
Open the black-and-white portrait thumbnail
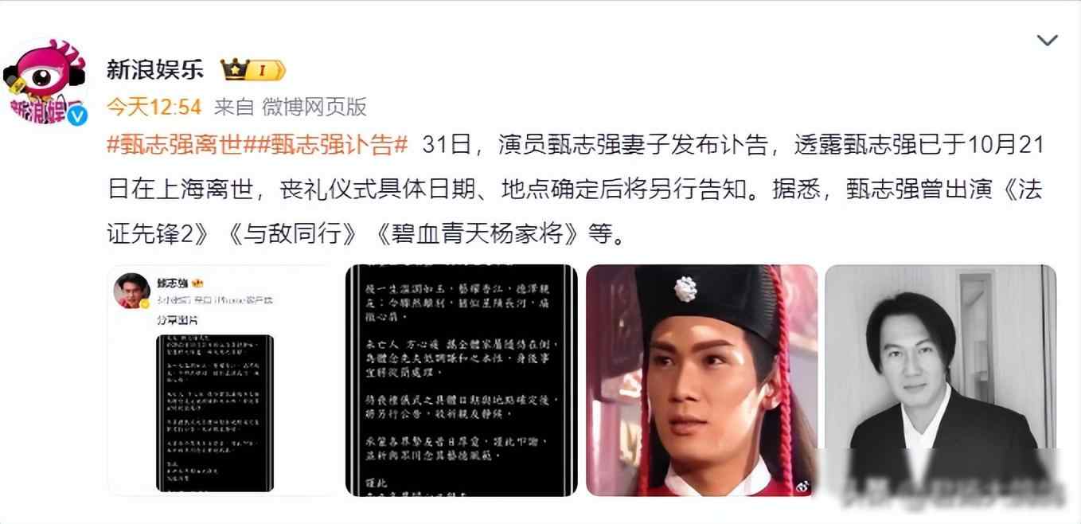click(x=940, y=381)
